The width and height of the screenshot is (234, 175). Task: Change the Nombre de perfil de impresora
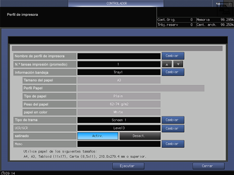173,56
